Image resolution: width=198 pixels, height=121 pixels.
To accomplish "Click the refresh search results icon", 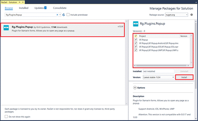I will 64,15.
